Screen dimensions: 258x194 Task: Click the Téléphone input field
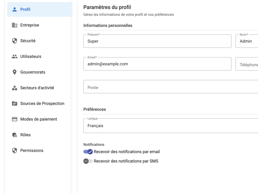tap(247, 64)
